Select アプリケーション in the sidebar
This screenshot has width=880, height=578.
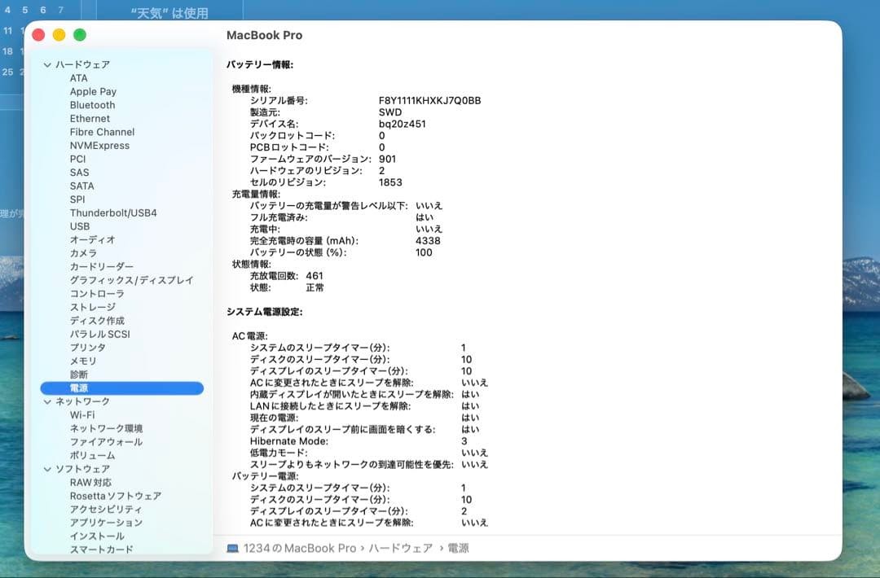[106, 523]
